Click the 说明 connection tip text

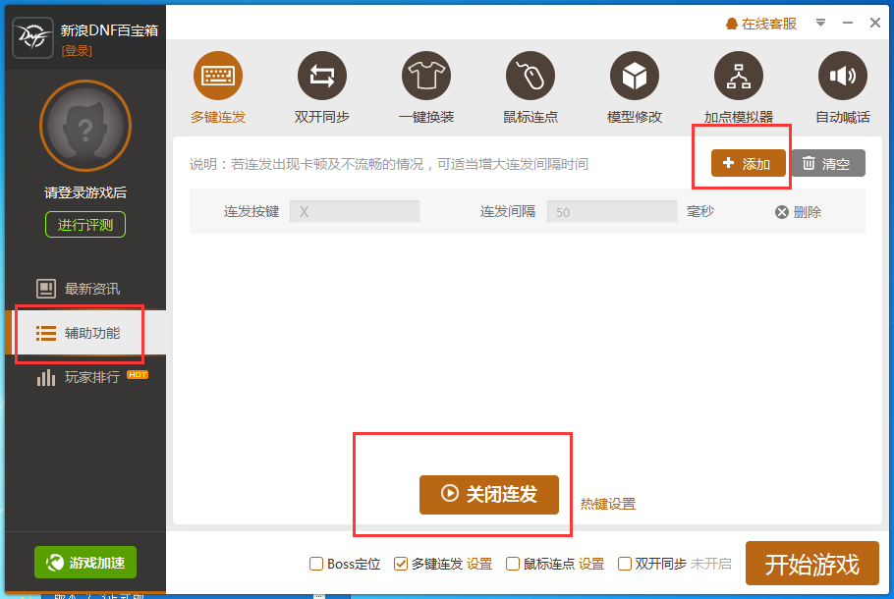pyautogui.click(x=389, y=164)
